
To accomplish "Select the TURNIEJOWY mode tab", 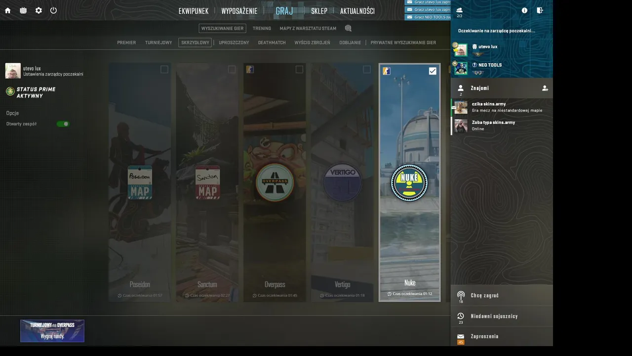I will click(158, 43).
